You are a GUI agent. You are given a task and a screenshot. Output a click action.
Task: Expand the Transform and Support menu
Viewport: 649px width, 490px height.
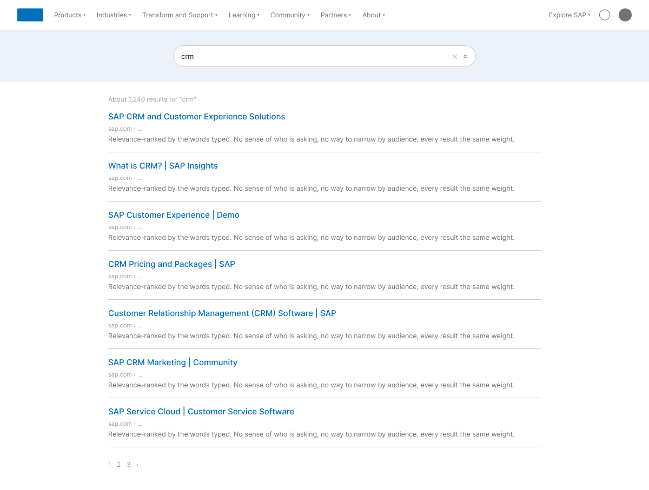point(180,15)
